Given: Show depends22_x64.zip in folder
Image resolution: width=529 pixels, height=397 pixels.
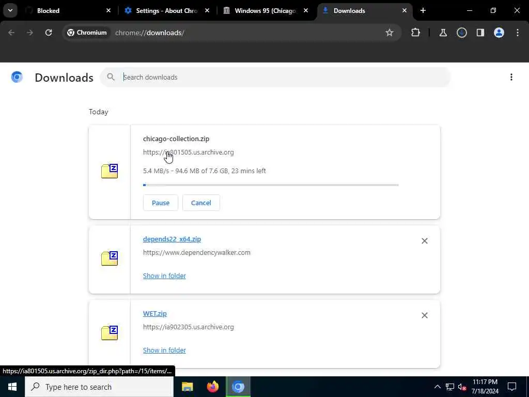Looking at the screenshot, I should pyautogui.click(x=164, y=276).
